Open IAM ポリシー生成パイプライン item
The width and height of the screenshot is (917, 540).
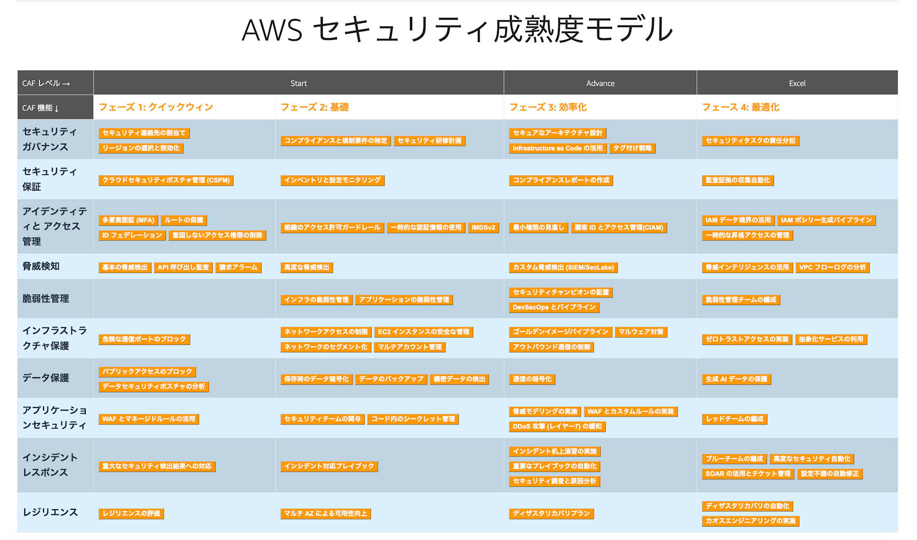(x=826, y=220)
